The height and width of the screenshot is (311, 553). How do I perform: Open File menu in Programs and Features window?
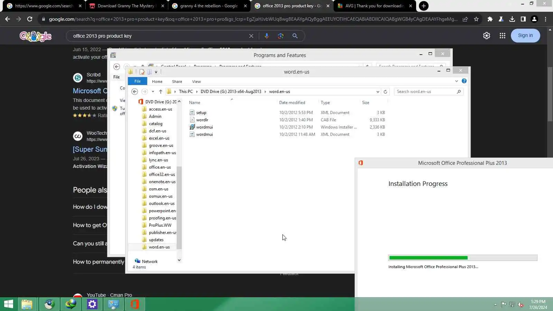tap(116, 77)
